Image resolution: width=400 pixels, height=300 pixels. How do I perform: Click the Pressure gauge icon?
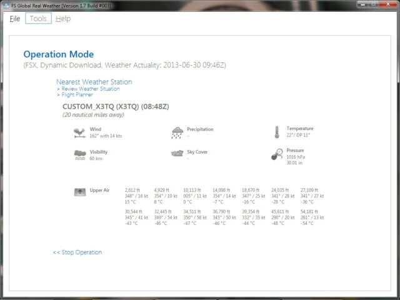tap(276, 154)
